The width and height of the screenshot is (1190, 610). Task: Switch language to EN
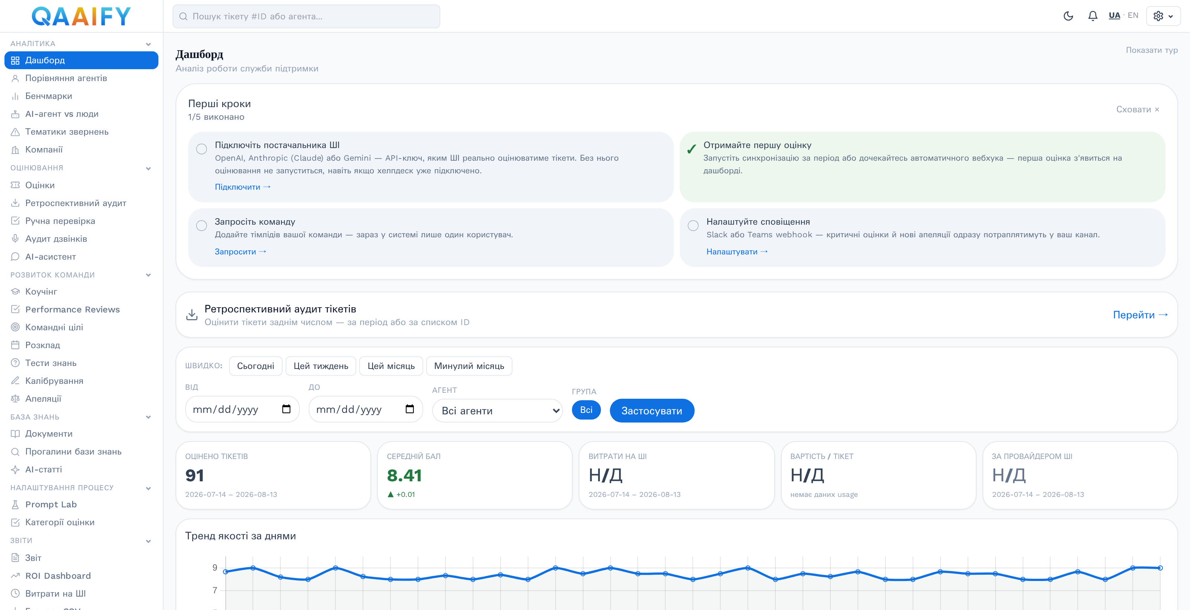(x=1133, y=16)
